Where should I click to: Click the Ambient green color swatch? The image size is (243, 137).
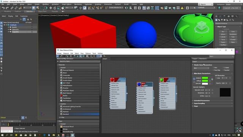point(205,78)
